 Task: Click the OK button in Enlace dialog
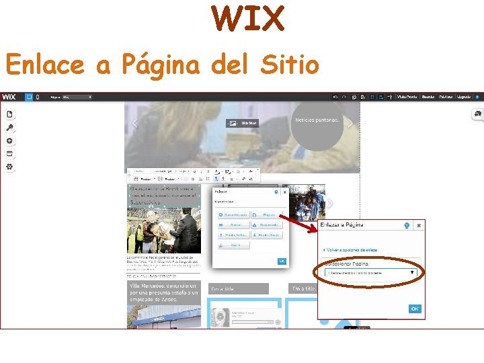(282, 261)
